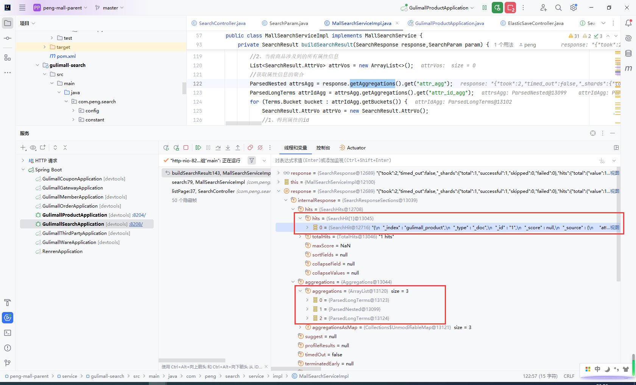The width and height of the screenshot is (636, 385).
Task: Open Structure tool window icon
Action: click(8, 57)
